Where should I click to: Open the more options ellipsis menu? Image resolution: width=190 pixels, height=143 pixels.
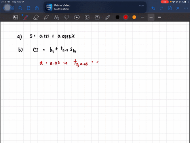[x=186, y=8]
